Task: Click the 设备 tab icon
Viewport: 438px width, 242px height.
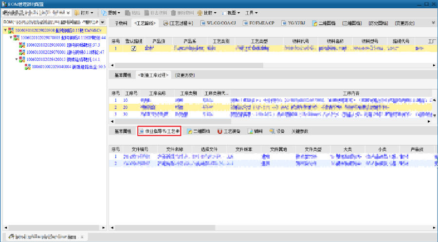Action: [x=272, y=131]
